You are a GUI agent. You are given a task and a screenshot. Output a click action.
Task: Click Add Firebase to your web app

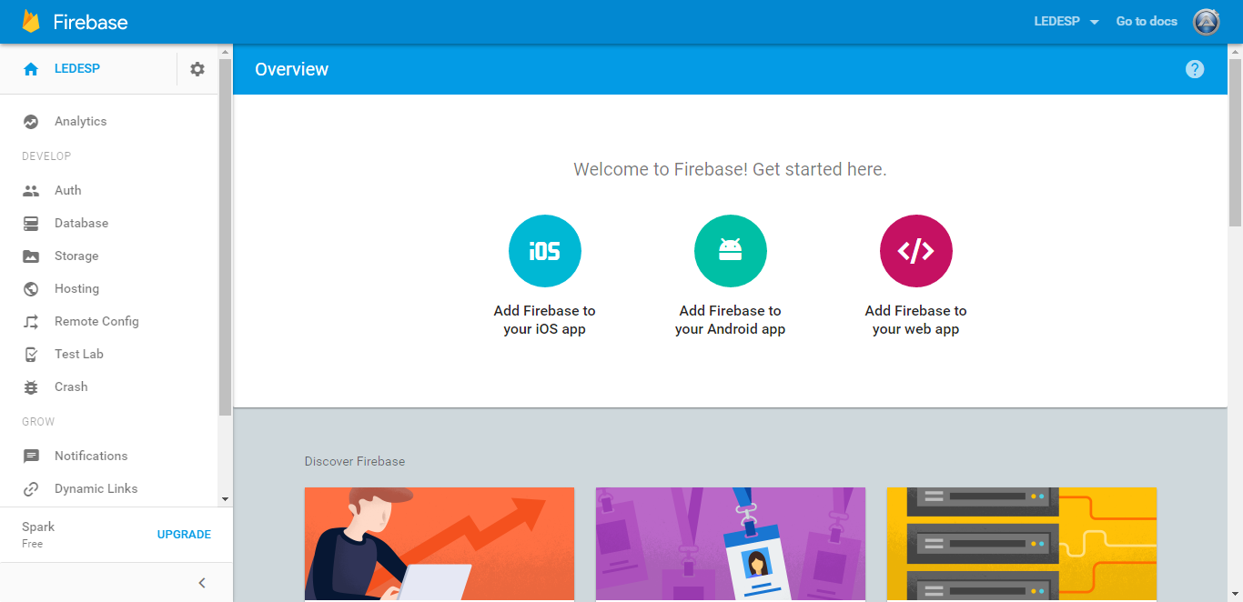point(916,320)
